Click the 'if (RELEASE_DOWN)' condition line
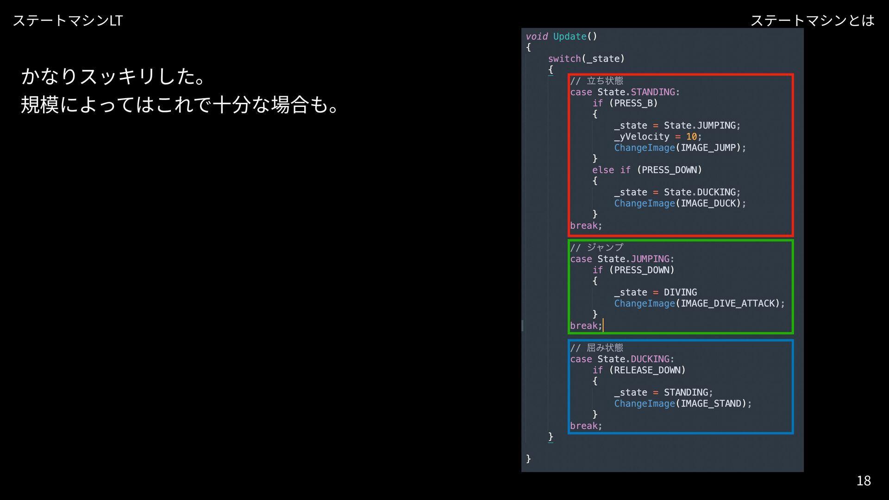Screen dimensions: 889x500 point(639,370)
